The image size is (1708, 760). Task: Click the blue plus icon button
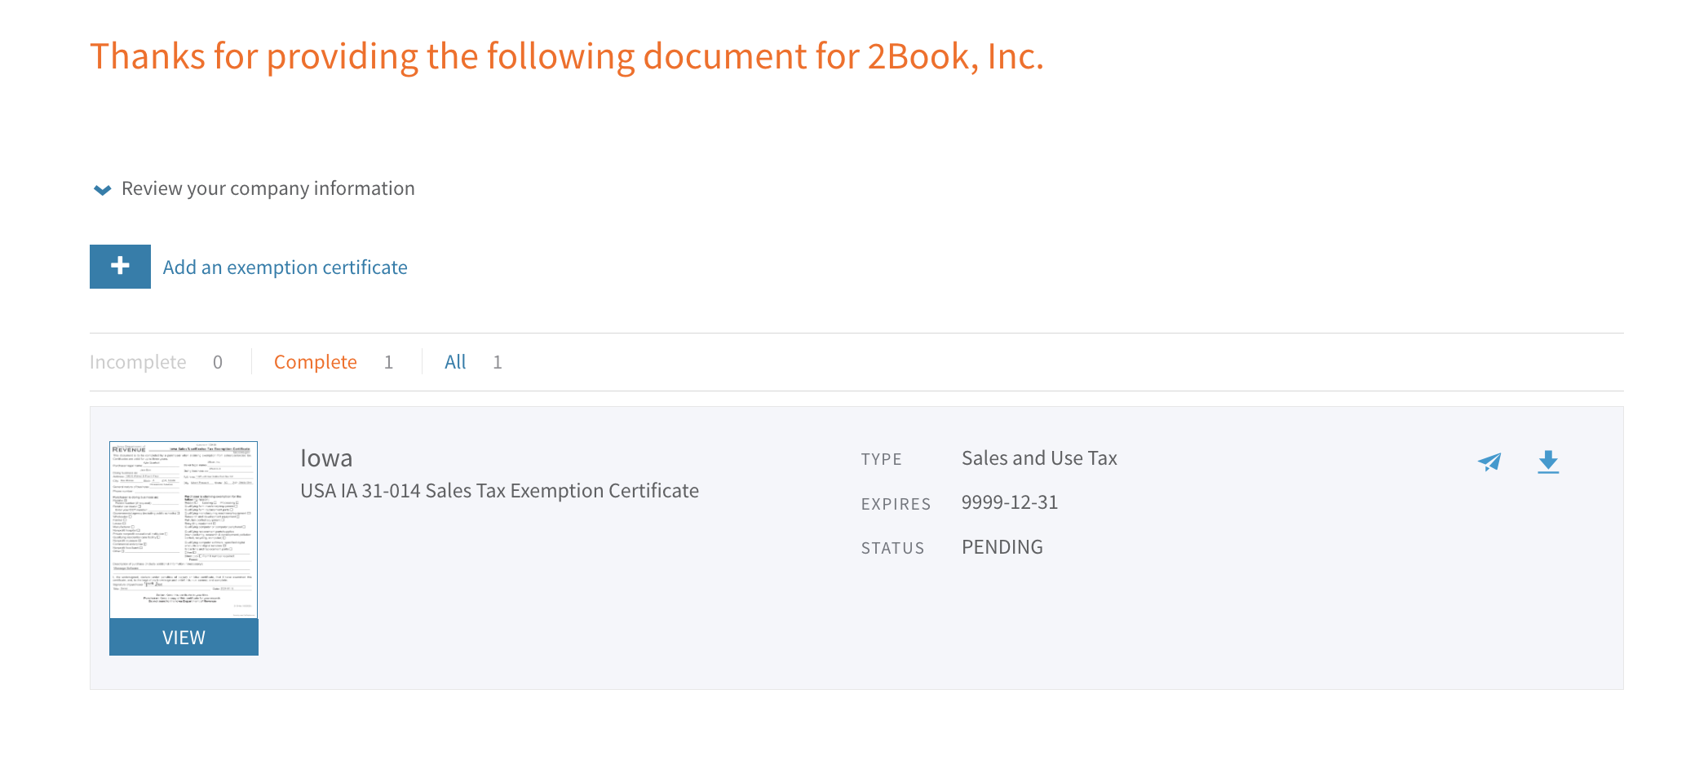120,267
